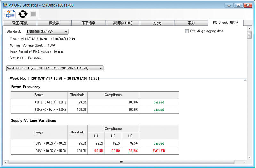Go to the 高調波(THD) tab
The image size is (256, 168).
(123, 23)
